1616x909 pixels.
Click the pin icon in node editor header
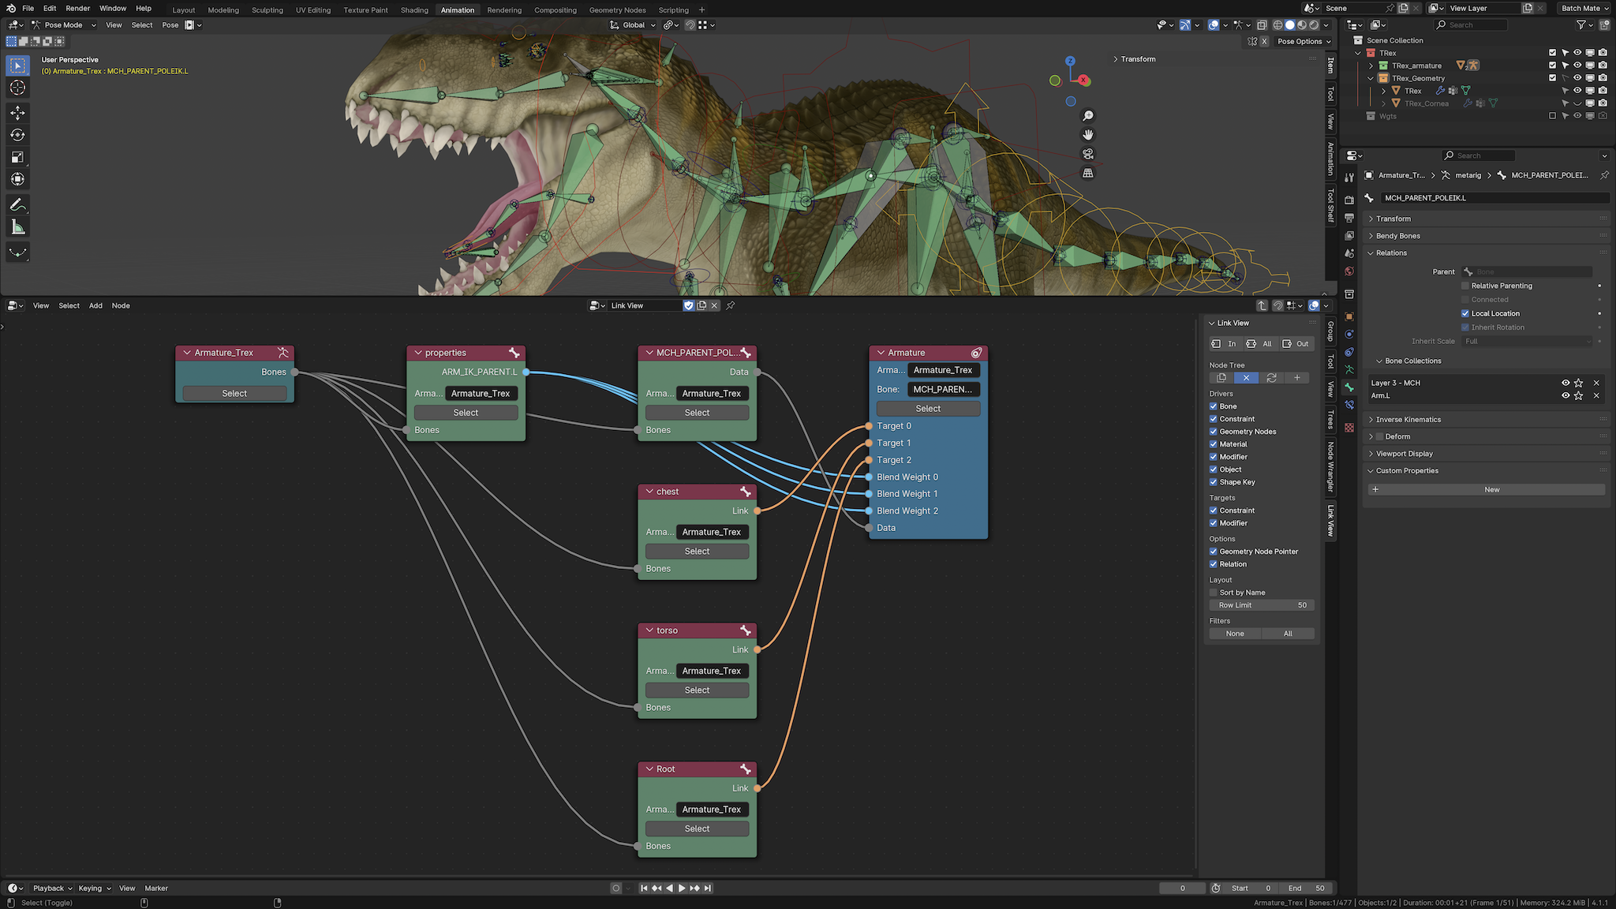731,305
